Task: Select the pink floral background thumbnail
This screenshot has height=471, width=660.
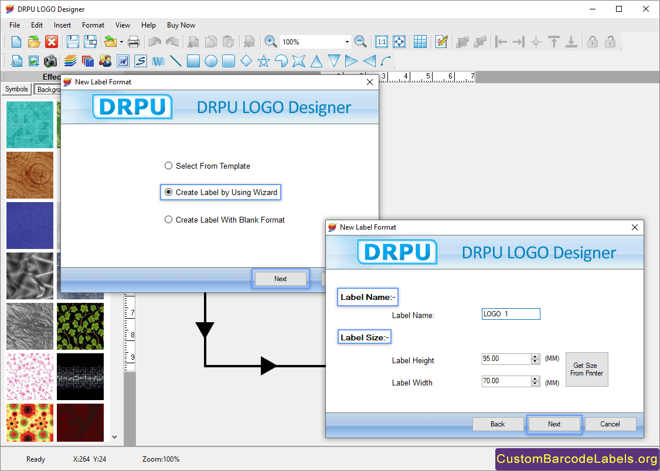Action: 30,376
